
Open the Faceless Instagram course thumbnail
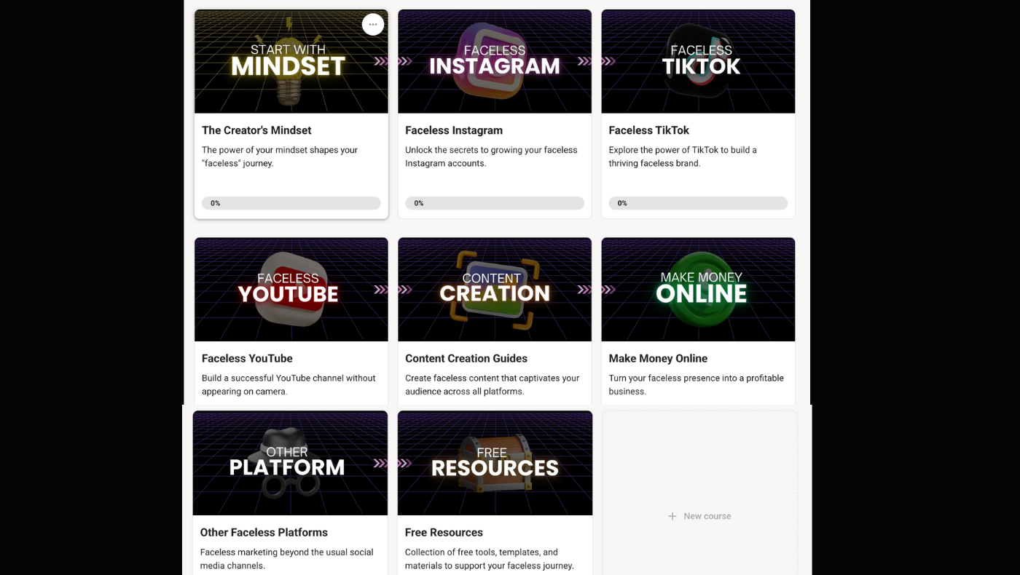(494, 61)
